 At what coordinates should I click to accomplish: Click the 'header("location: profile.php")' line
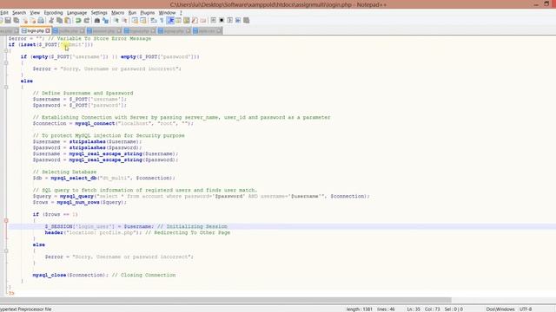click(x=137, y=232)
